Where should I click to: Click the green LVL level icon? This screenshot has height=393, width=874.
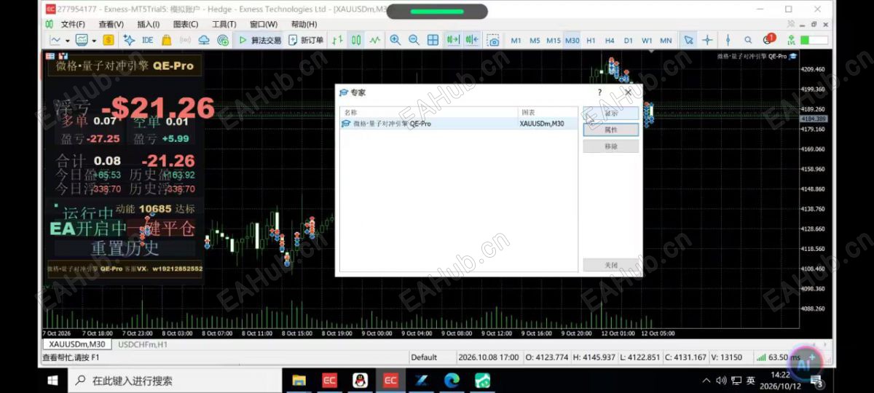pyautogui.click(x=792, y=40)
